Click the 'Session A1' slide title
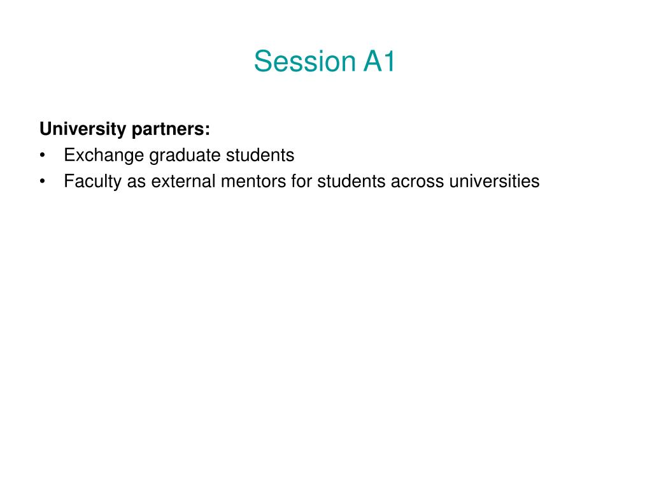The width and height of the screenshot is (652, 489). tap(324, 61)
